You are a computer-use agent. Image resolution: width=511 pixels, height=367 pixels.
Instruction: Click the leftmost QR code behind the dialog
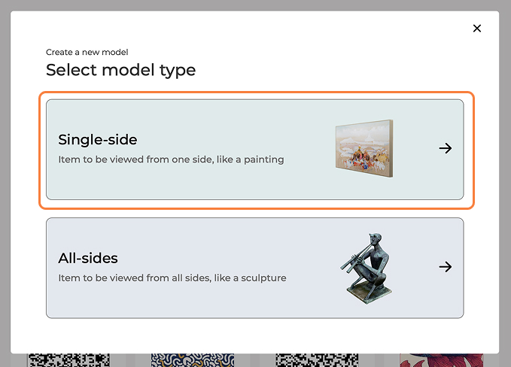point(66,359)
